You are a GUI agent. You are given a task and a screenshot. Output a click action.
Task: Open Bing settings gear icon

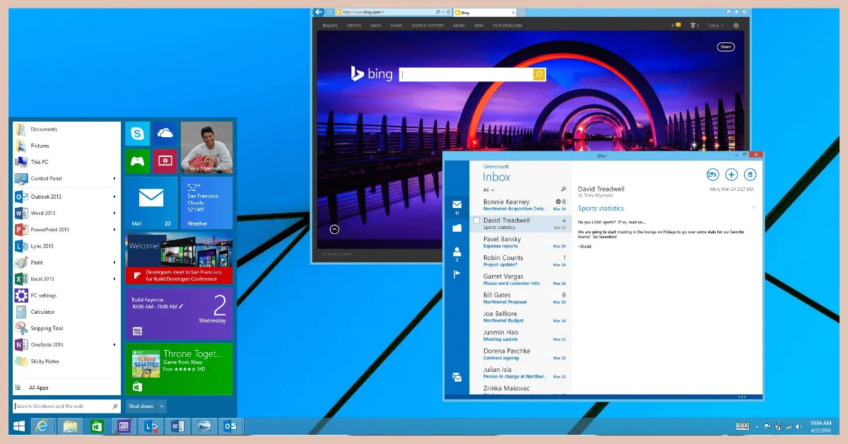click(736, 25)
